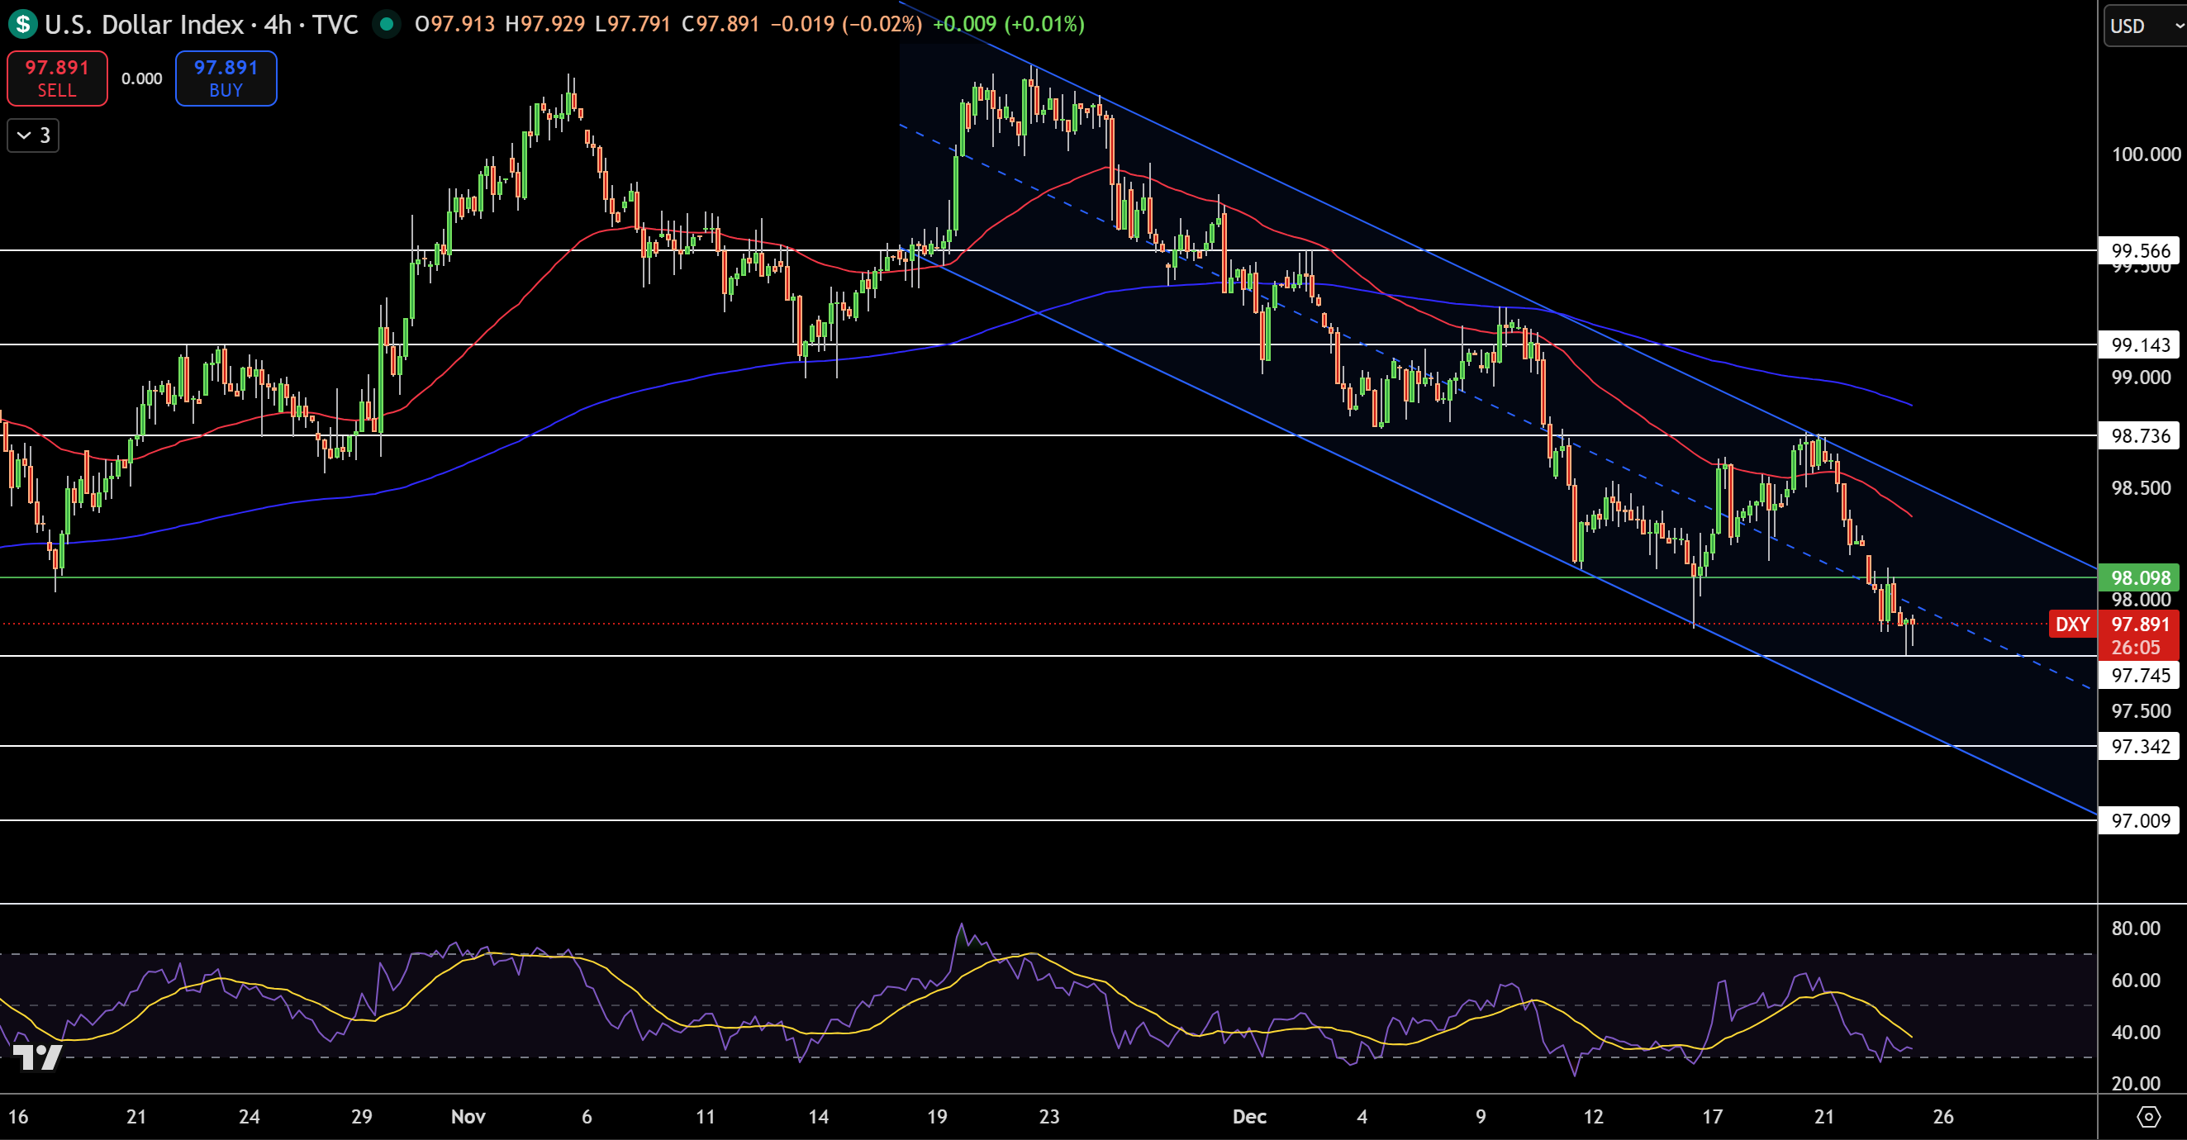Click the C97.891 close value in header
Image resolution: width=2187 pixels, height=1140 pixels.
[x=720, y=24]
